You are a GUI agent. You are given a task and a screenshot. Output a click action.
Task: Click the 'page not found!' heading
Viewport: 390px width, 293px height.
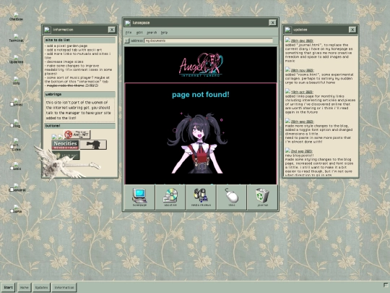click(201, 95)
